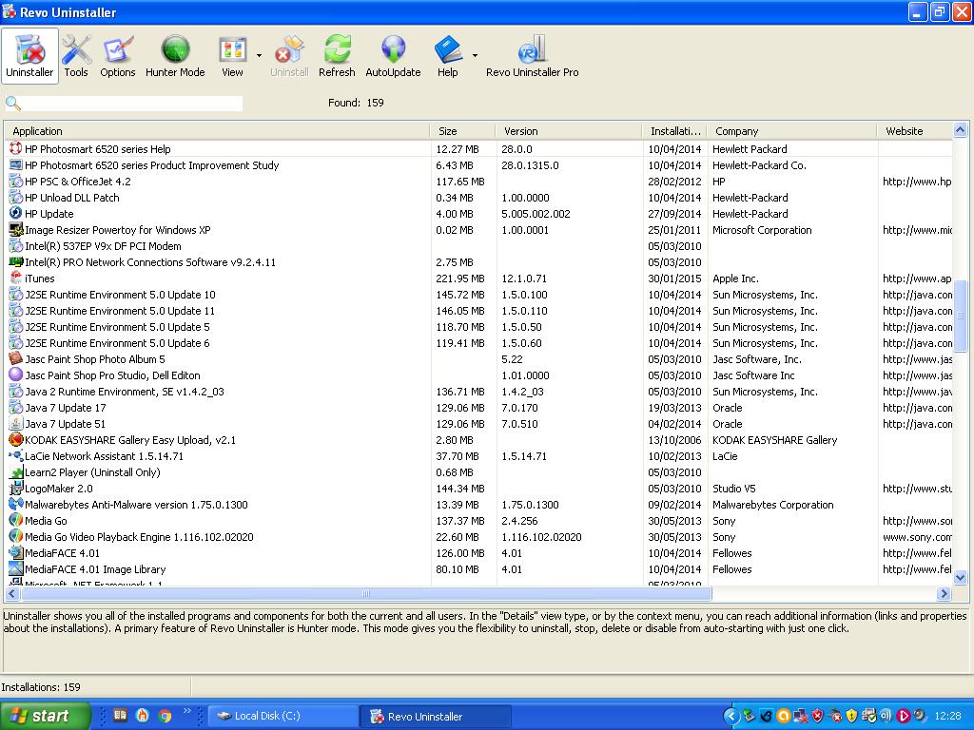Launch Google Chrome from Quick Launch
This screenshot has height=730, width=974.
coord(165,716)
